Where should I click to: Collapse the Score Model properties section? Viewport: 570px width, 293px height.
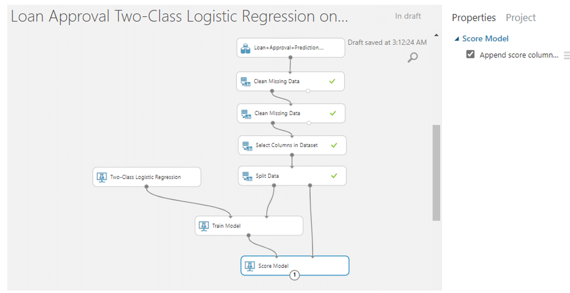(x=457, y=39)
